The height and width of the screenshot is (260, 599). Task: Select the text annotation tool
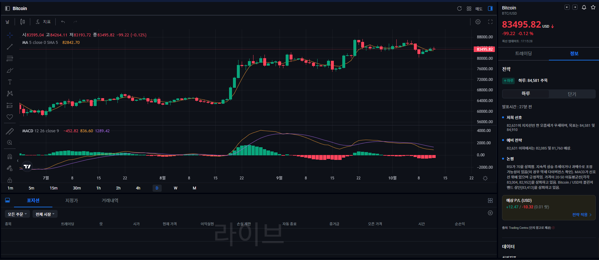coord(10,82)
